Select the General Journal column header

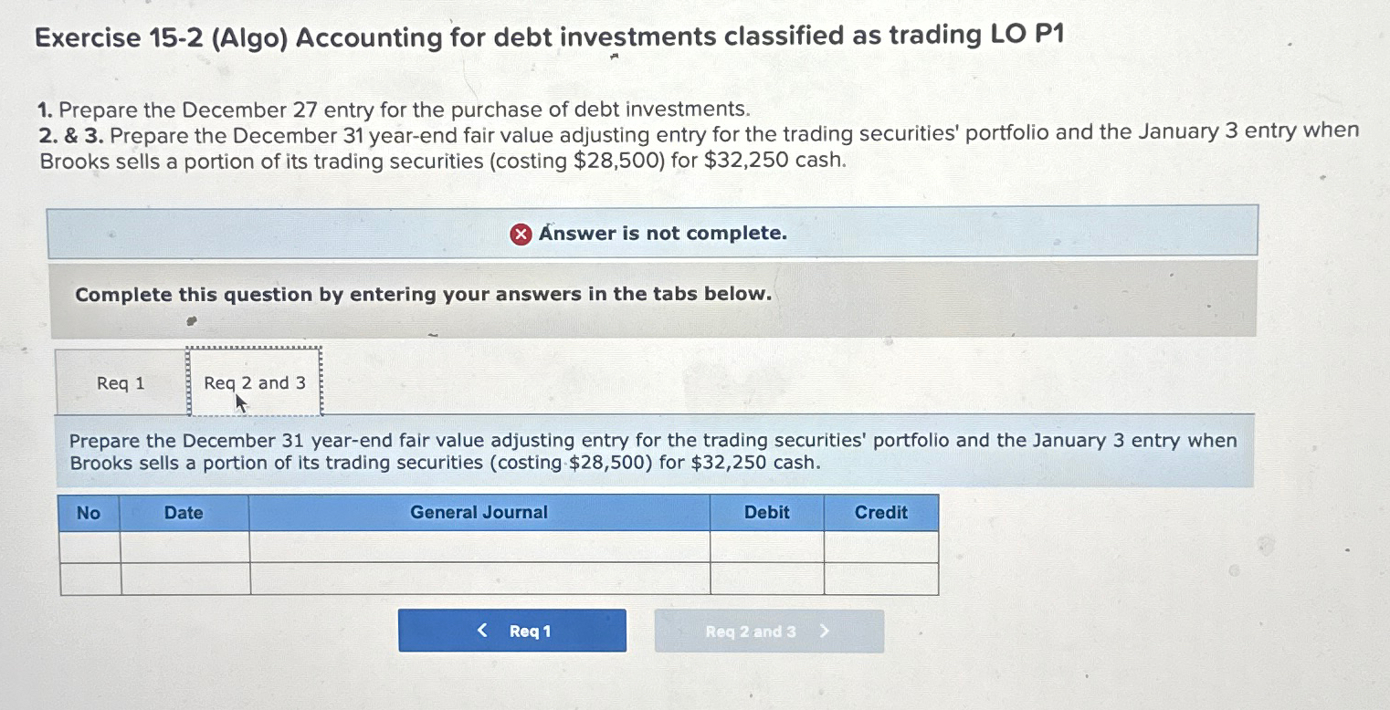click(x=479, y=513)
